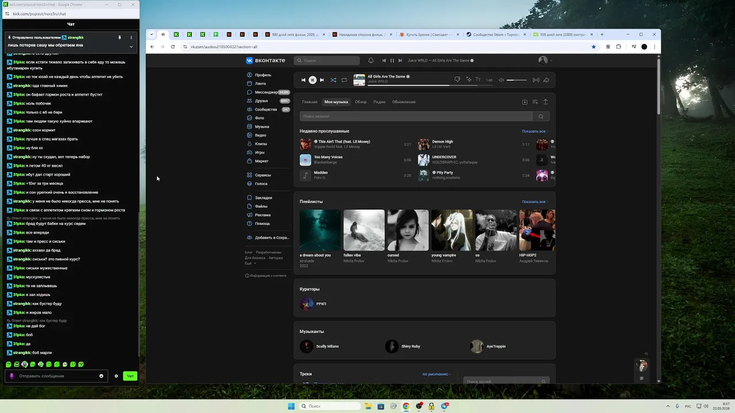The width and height of the screenshot is (735, 413).
Task: Open Клипы in left sidebar
Action: [x=261, y=144]
